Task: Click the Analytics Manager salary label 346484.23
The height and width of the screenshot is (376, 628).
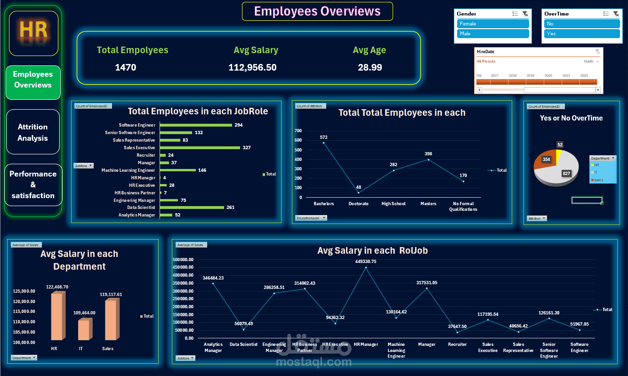Action: pos(213,278)
